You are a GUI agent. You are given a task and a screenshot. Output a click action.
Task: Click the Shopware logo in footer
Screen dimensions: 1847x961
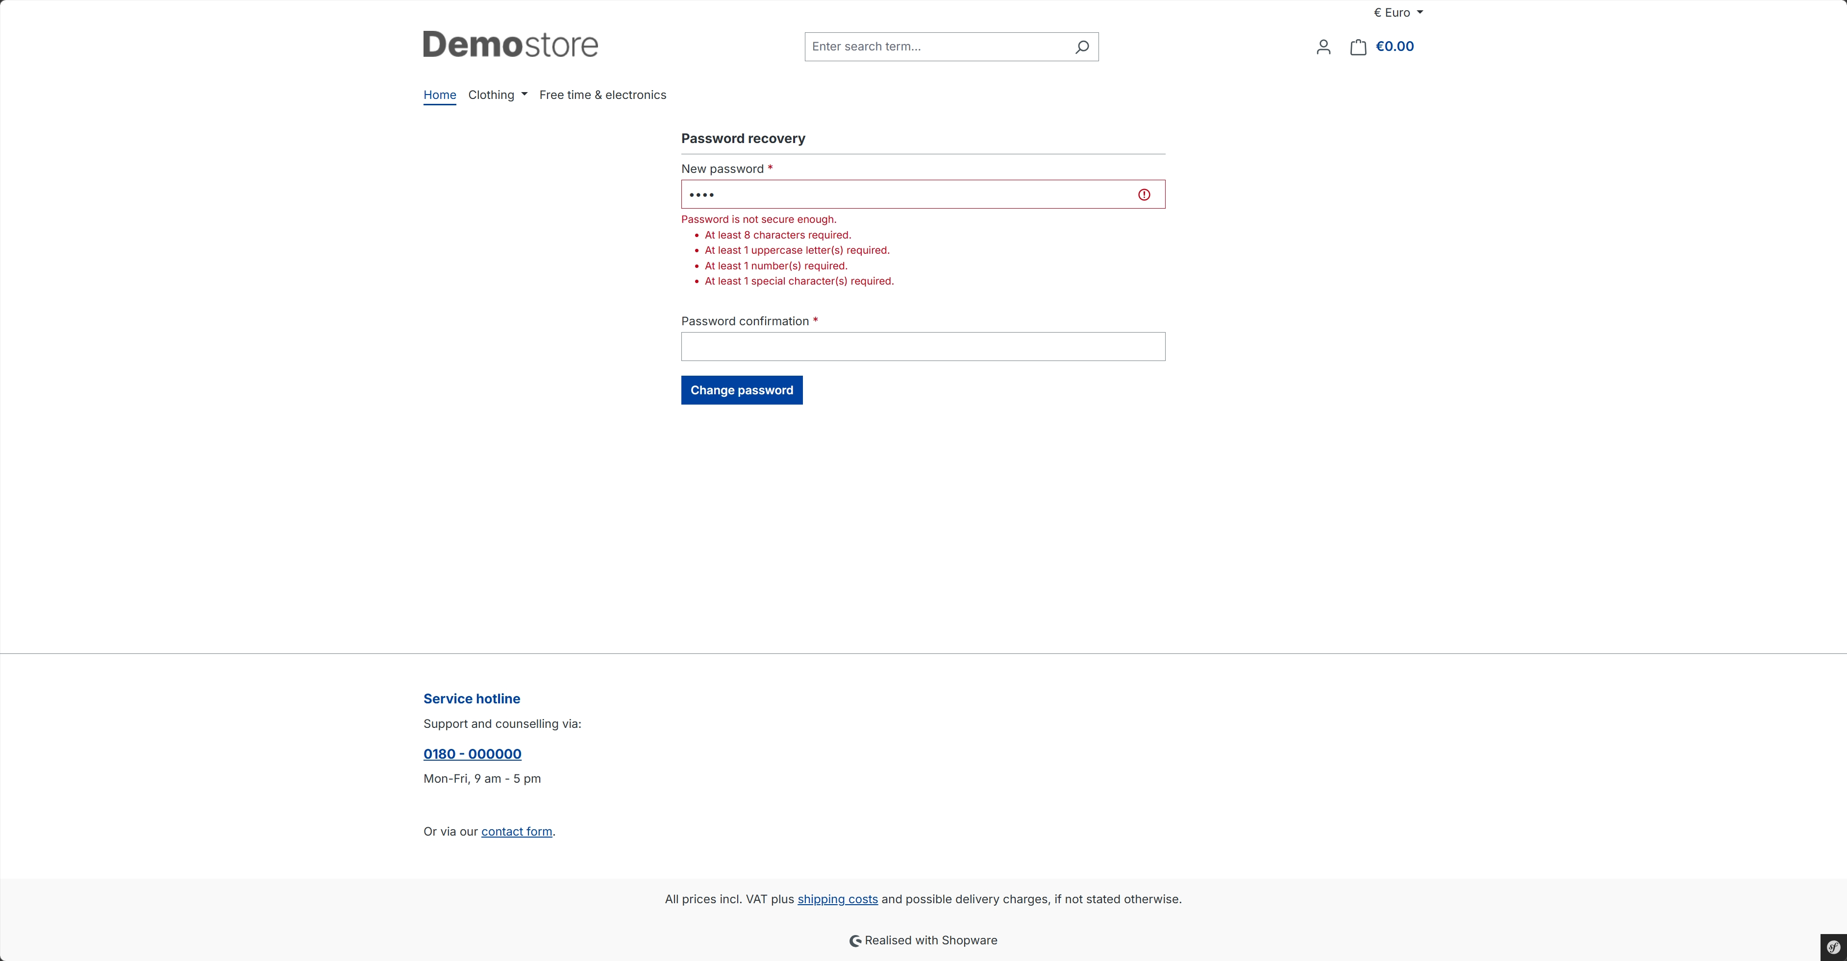click(855, 941)
